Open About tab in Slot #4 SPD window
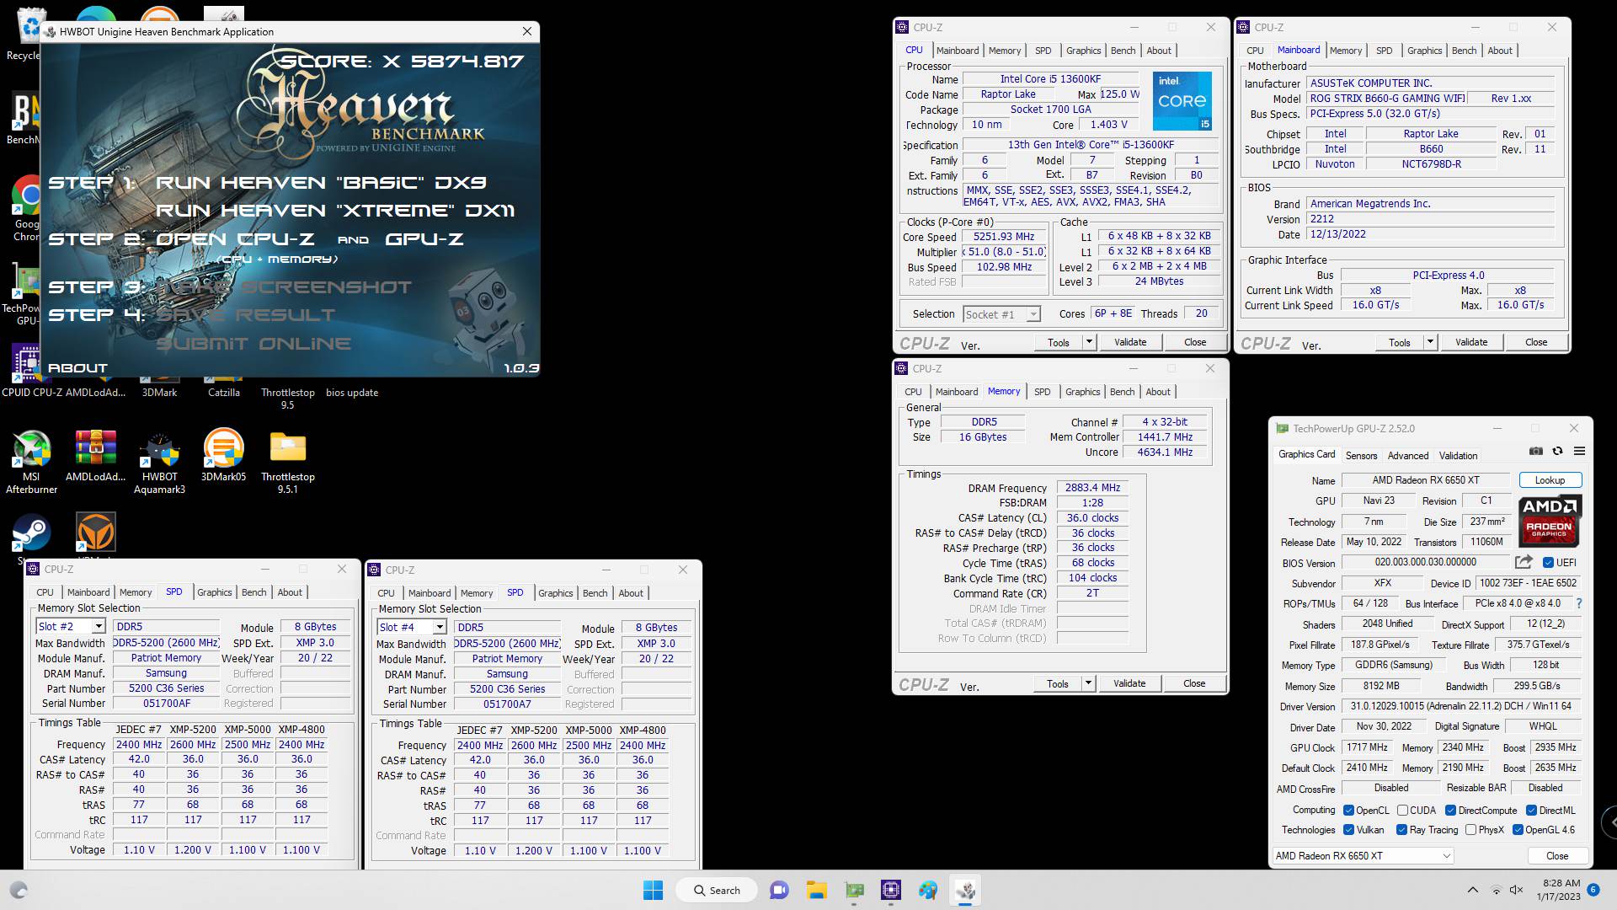 point(631,593)
